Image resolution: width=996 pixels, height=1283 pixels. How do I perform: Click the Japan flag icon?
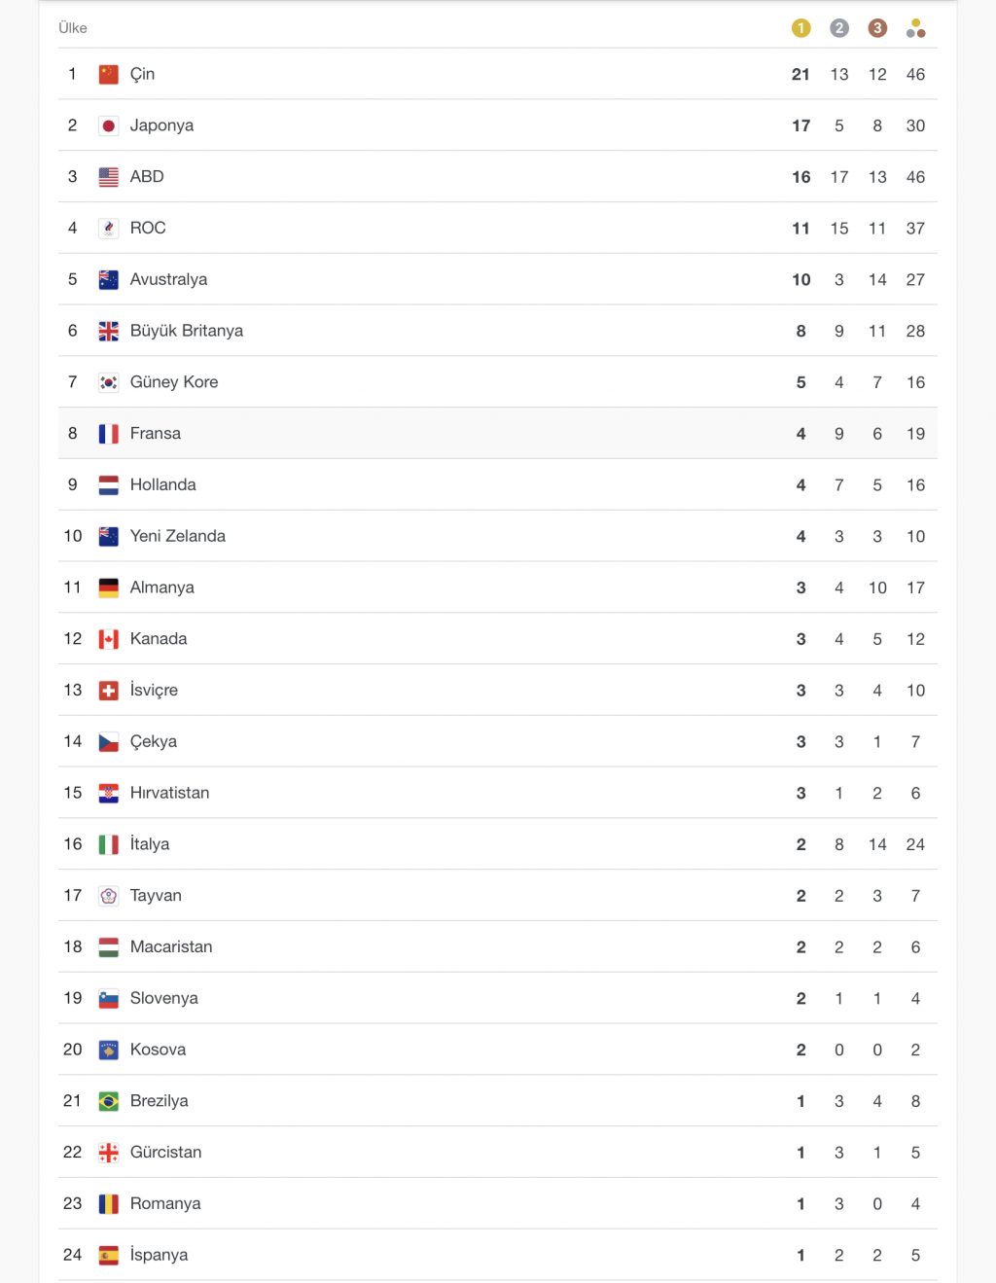tap(109, 125)
